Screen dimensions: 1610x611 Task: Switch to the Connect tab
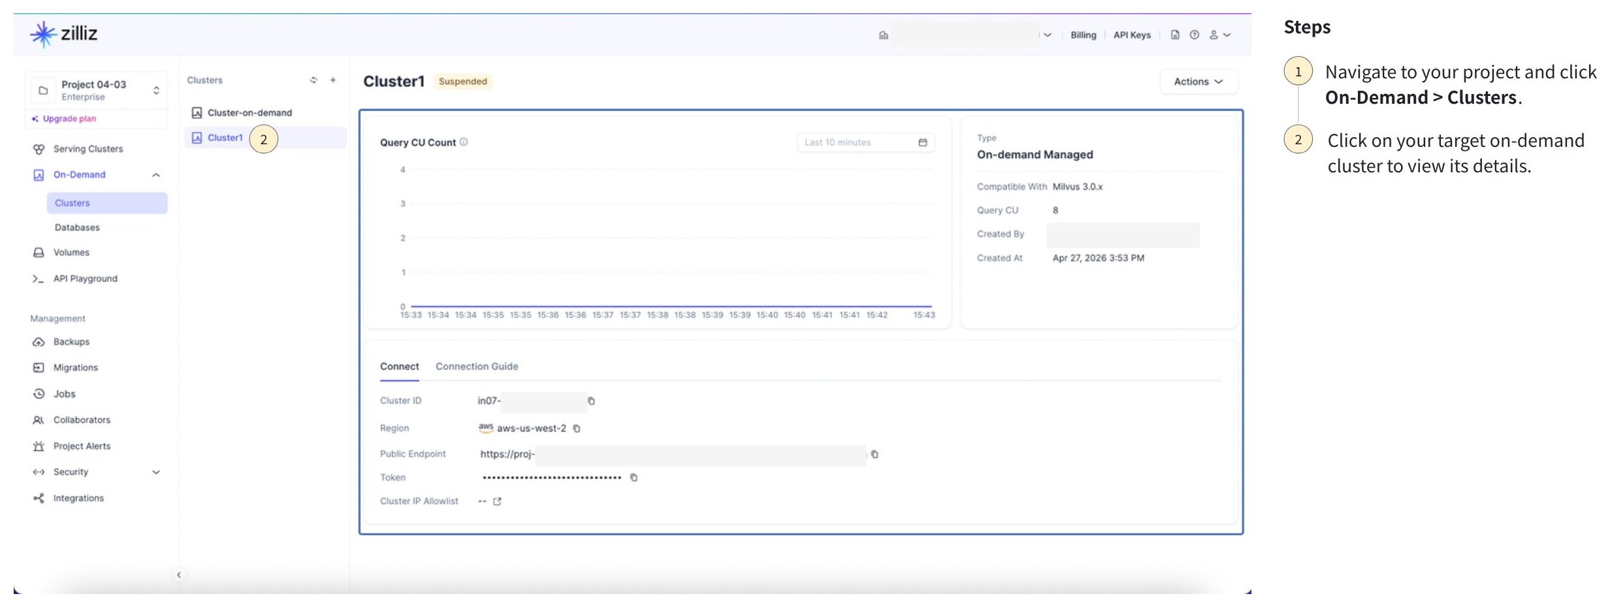click(x=400, y=367)
